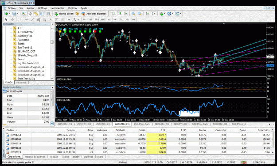Sort orders by Beneficios column header
277x166 pixels.
pos(263,130)
